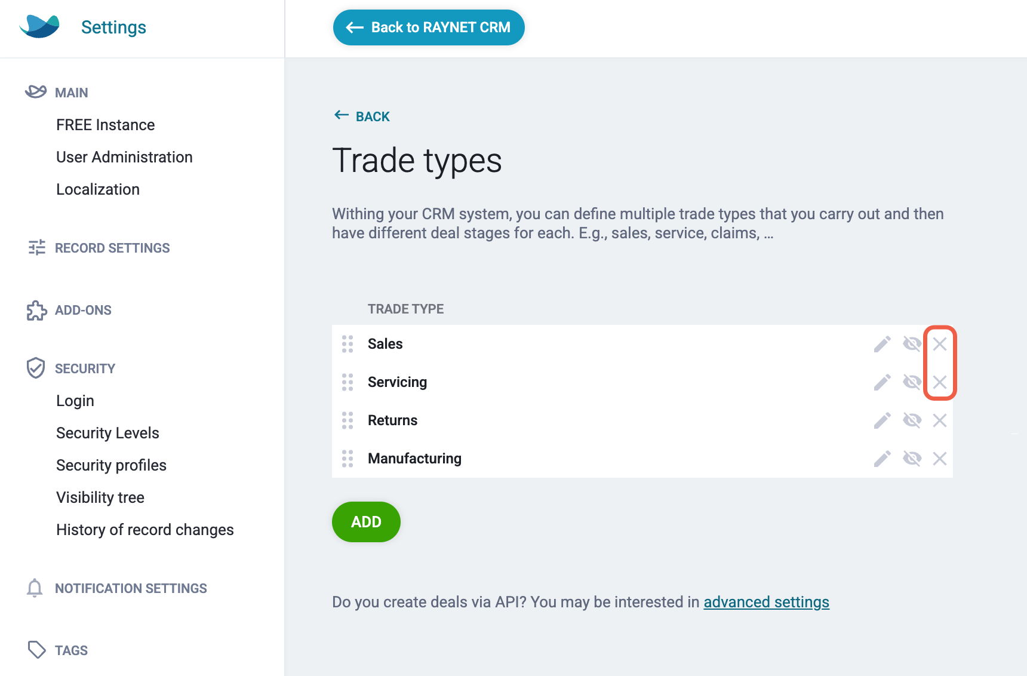Hide the Servicing trade type
This screenshot has height=676, width=1027.
coord(911,382)
